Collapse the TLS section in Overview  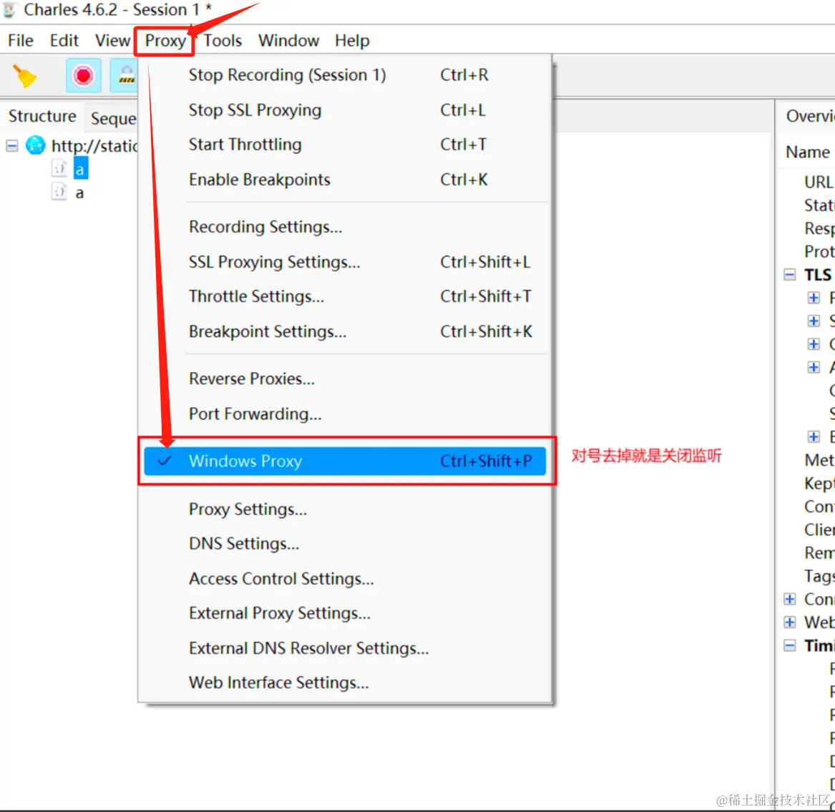click(x=790, y=275)
